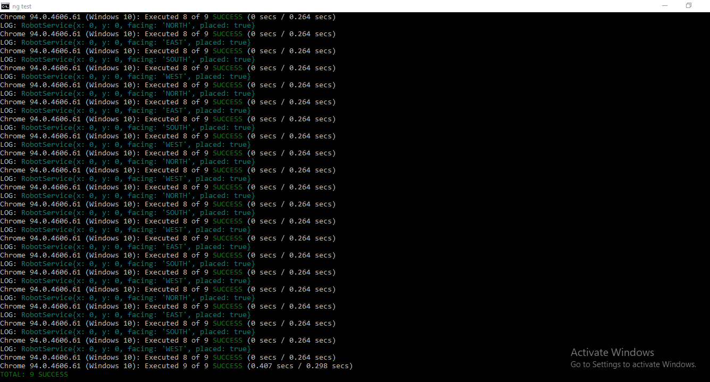Screen dimensions: 710x382
Task: Click the "Executed 9 of 9" text
Action: click(x=177, y=366)
